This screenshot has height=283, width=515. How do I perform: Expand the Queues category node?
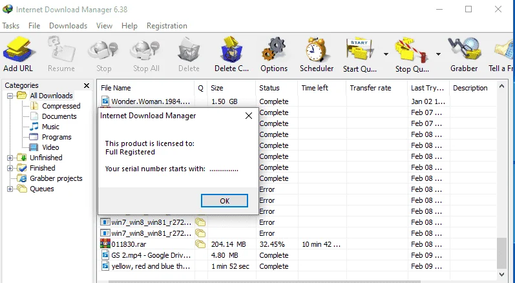tap(10, 189)
